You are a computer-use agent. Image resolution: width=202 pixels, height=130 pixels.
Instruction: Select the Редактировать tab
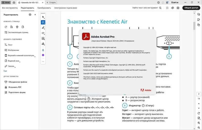[x=28, y=8]
